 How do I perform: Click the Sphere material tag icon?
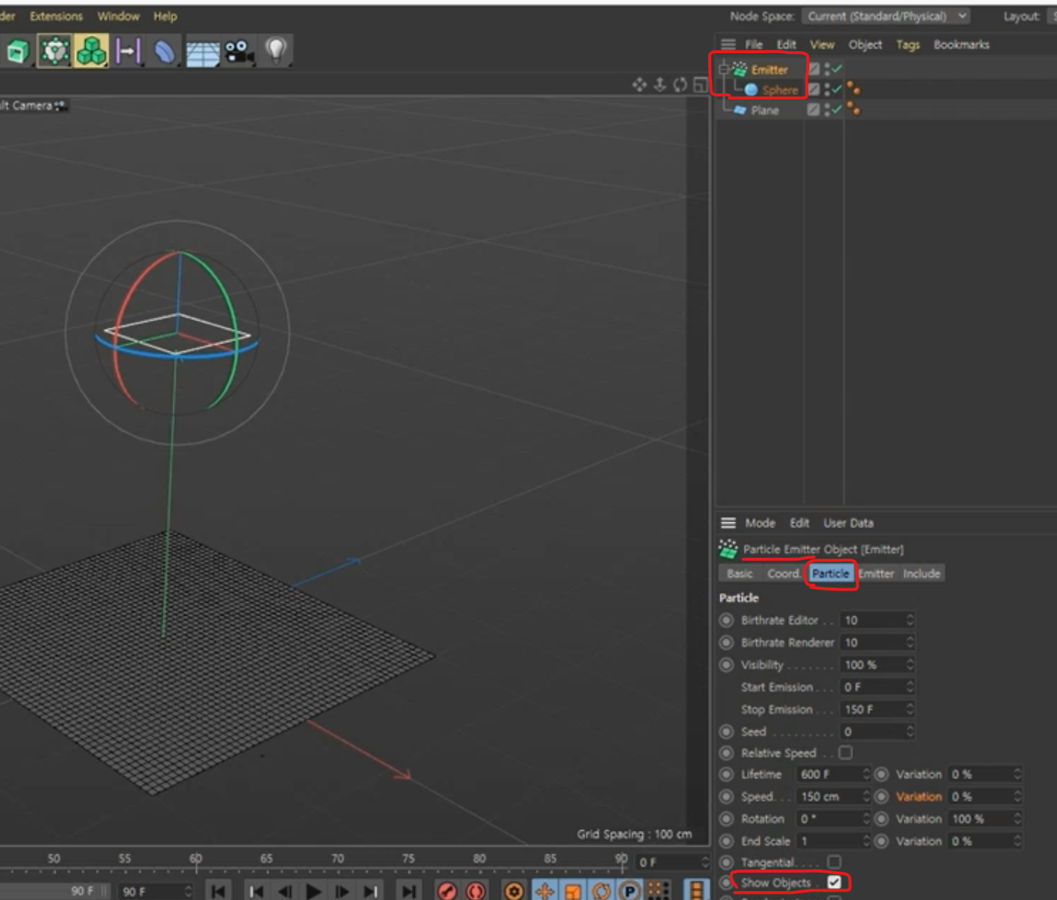853,89
